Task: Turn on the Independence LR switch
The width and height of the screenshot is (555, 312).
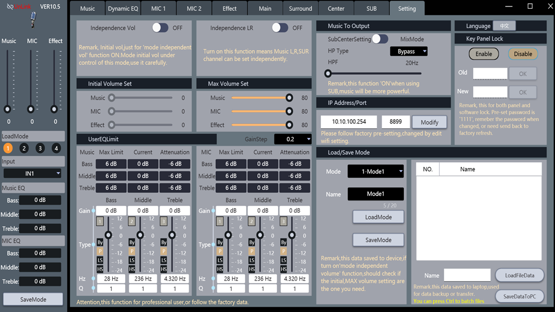Action: 280,28
